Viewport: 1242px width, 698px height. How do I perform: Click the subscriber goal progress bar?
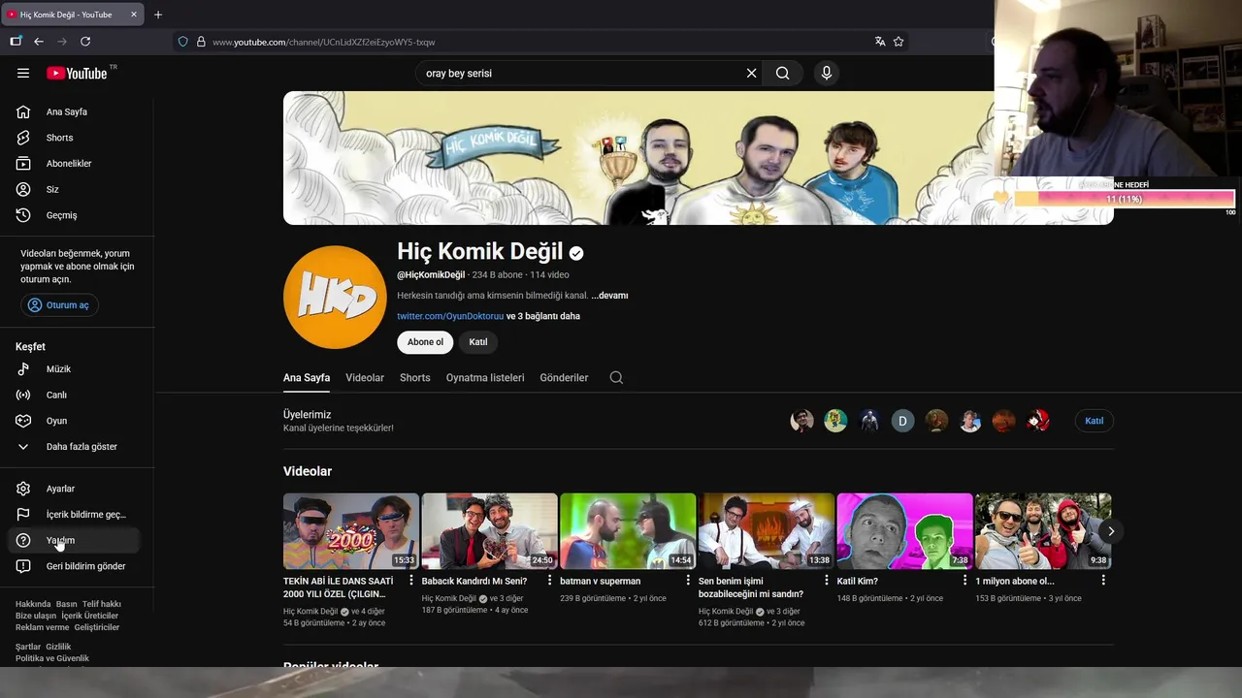pyautogui.click(x=1124, y=199)
